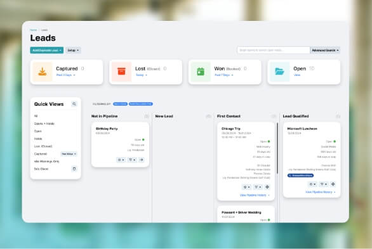Select the Open quick view
Viewport: 372px width, 249px height.
pos(37,131)
